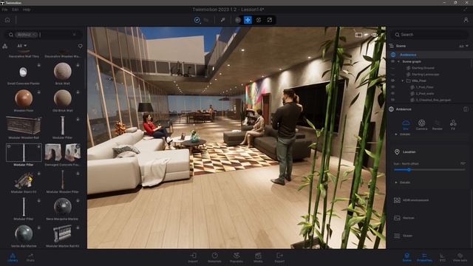
Task: Open the Scene panel filter dropdown
Action: 463,46
